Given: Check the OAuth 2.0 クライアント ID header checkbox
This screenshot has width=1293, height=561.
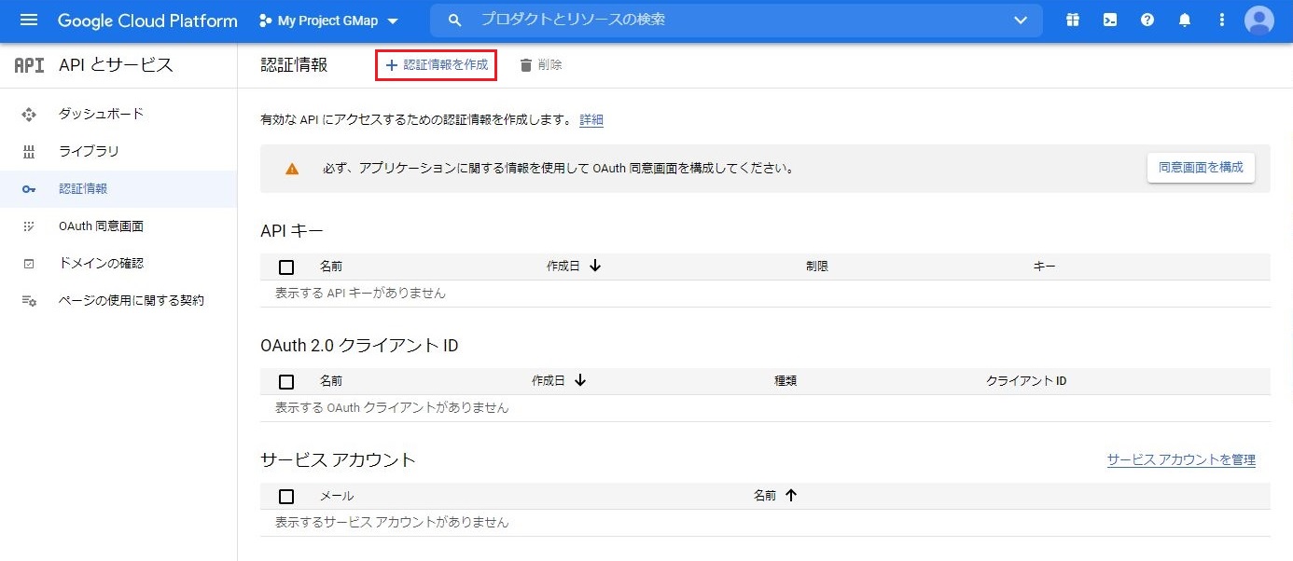Looking at the screenshot, I should pos(286,381).
